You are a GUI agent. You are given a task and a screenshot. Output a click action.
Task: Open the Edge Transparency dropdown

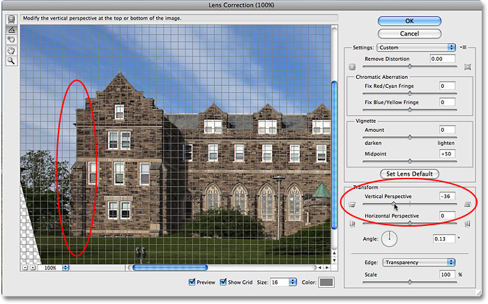[418, 262]
